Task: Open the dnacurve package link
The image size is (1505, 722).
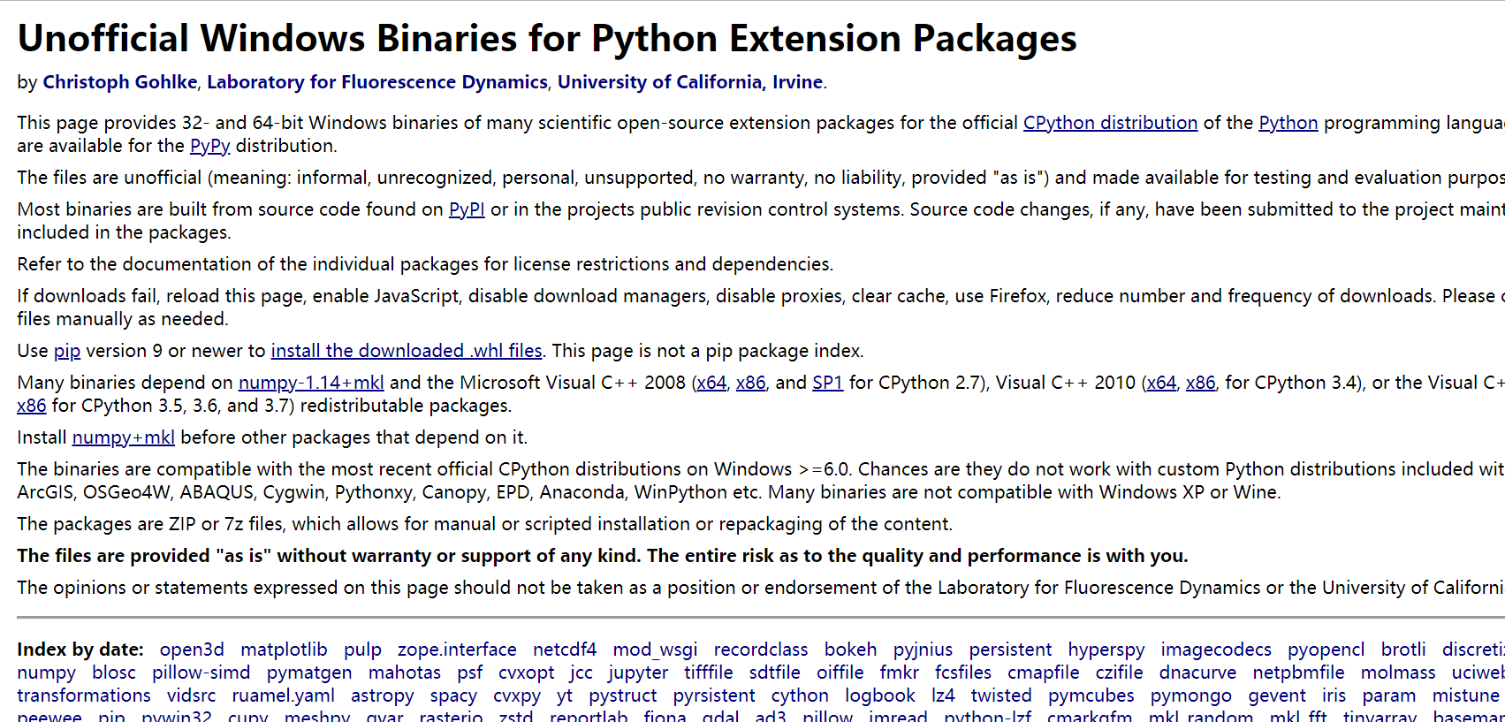Action: (1198, 673)
